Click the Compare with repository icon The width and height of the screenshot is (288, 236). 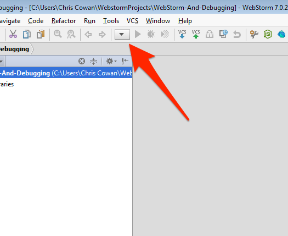[210, 34]
